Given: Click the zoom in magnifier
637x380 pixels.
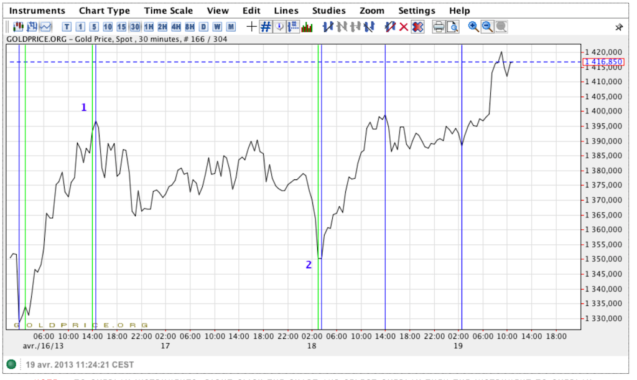Looking at the screenshot, I should pyautogui.click(x=473, y=27).
